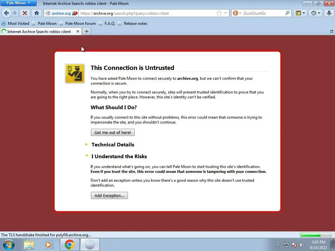
Task: Open the F.A.Q. bookmark
Action: click(x=107, y=24)
